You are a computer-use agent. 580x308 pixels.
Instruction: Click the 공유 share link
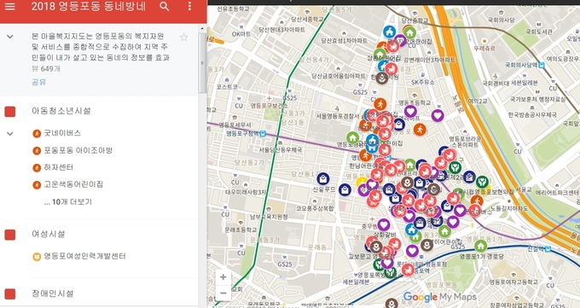point(39,82)
